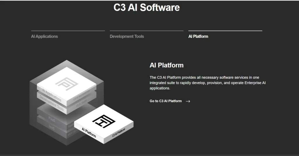Click the C3 AI Software page title

pyautogui.click(x=147, y=7)
